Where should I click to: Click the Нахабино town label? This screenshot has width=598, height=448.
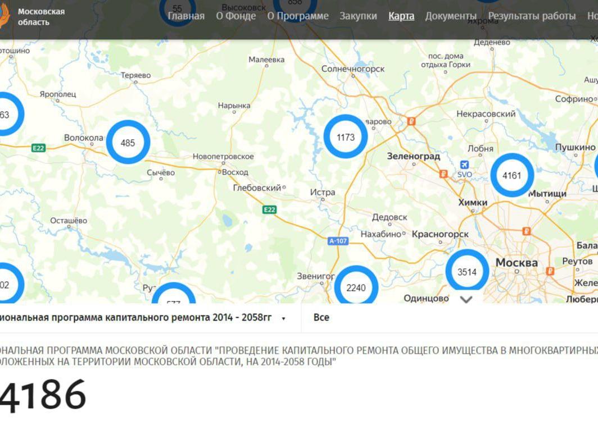click(x=381, y=234)
